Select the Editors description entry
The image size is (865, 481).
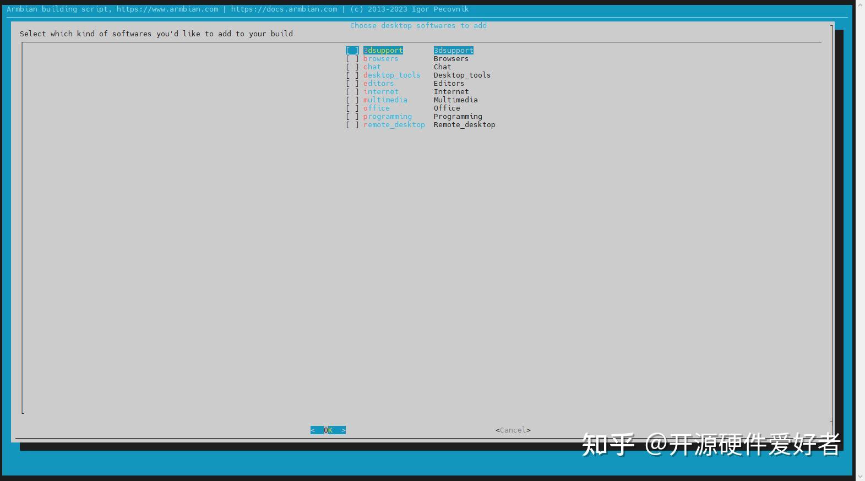[x=449, y=84]
